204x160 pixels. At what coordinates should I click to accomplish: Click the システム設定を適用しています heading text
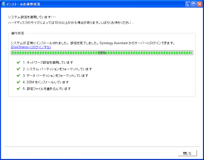(x=32, y=17)
